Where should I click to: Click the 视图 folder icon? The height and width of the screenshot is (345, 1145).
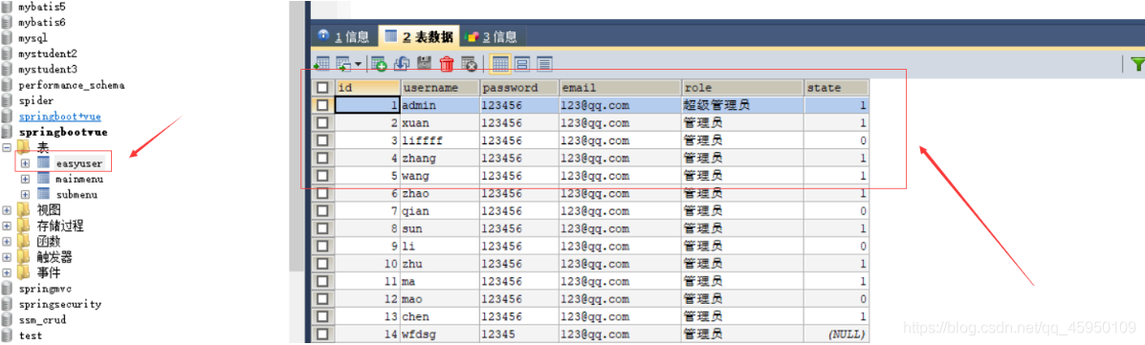(x=23, y=210)
